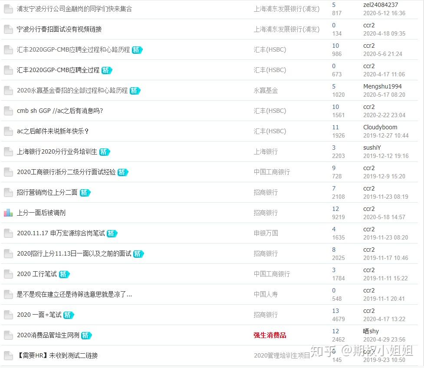This screenshot has height=368, width=424.
Task: Open last post dated 2019-11-1 20:41
Action: click(x=384, y=299)
